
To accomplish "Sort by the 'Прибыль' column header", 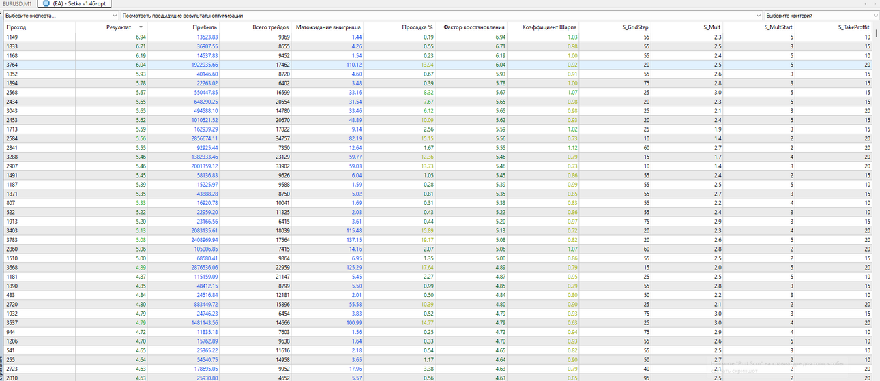I will [x=184, y=27].
